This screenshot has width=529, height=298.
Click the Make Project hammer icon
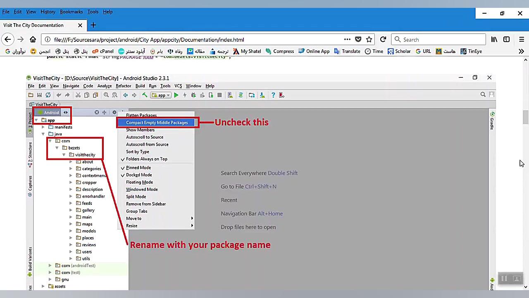(x=145, y=95)
